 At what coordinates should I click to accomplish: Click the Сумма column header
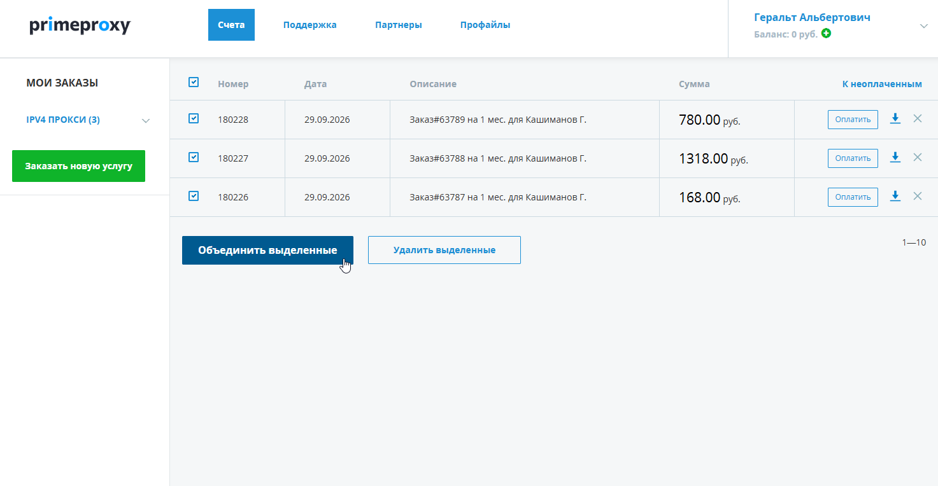pyautogui.click(x=694, y=84)
